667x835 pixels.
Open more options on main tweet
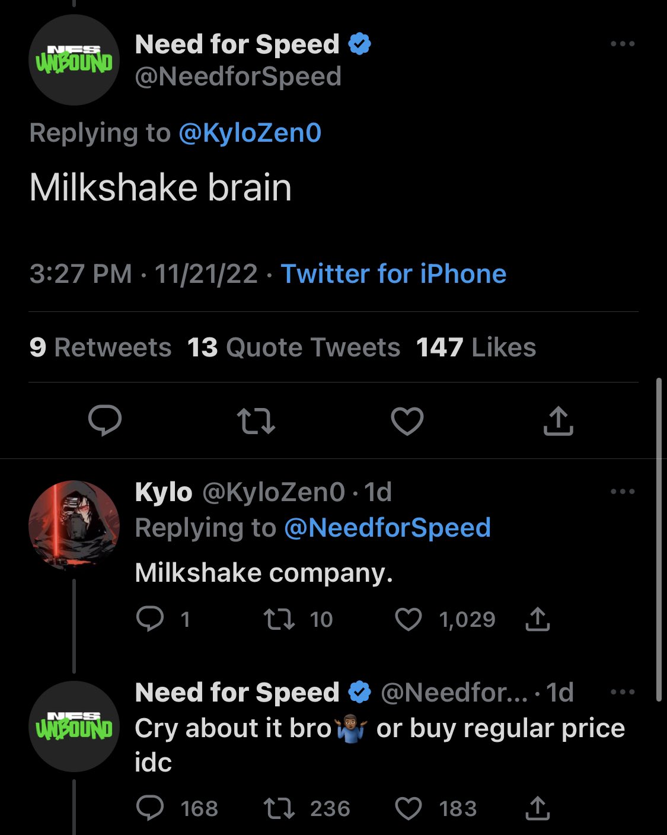[x=623, y=44]
